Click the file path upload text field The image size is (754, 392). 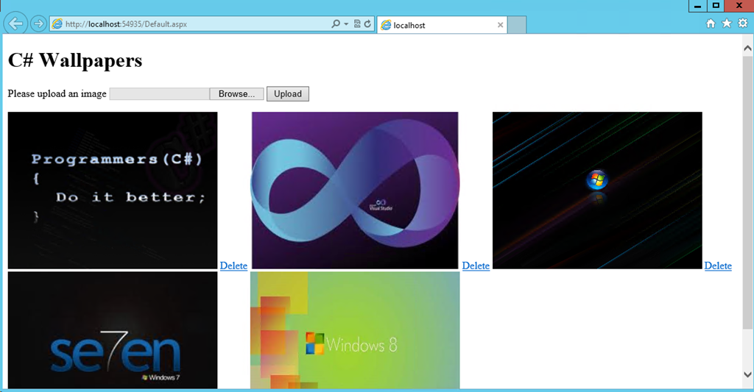point(160,94)
